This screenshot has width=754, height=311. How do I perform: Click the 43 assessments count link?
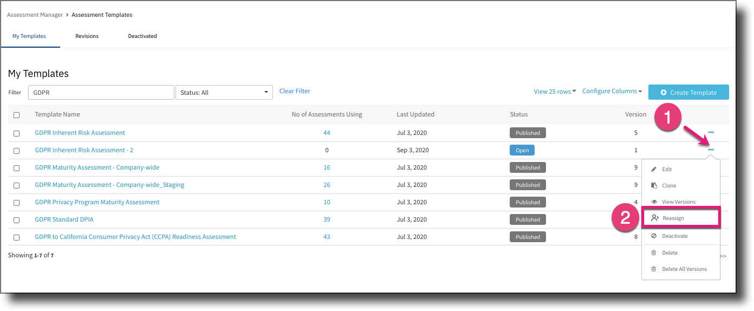327,237
